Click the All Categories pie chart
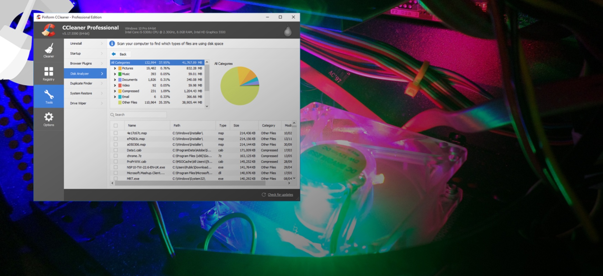 (239, 86)
